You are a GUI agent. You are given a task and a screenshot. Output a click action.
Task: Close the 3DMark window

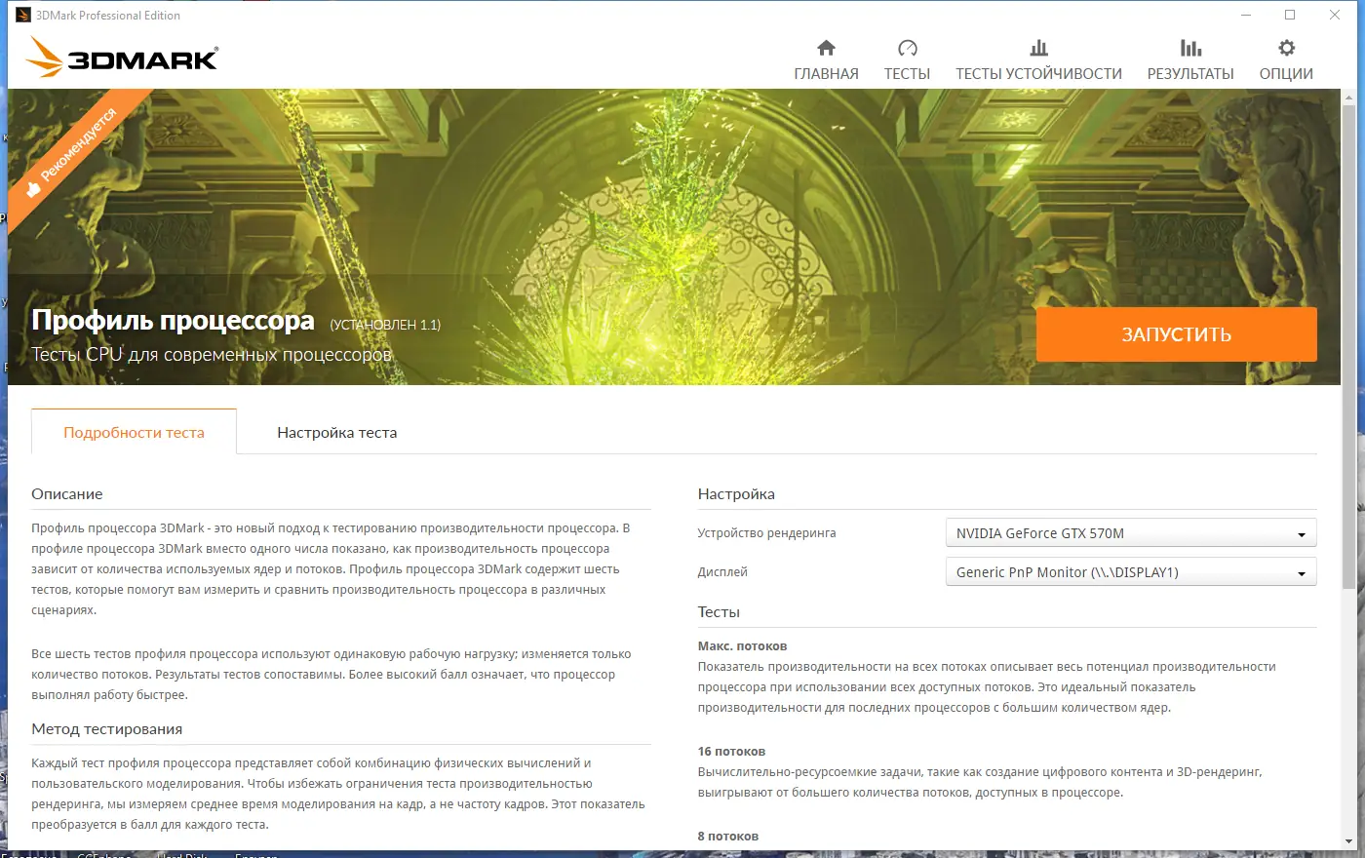pyautogui.click(x=1335, y=15)
